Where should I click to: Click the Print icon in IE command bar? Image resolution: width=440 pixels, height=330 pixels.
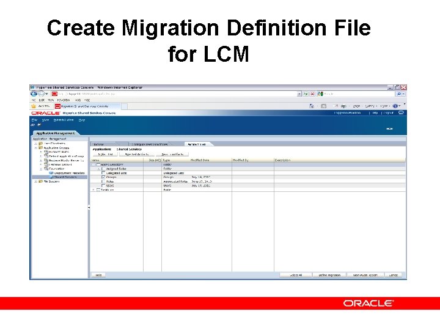click(343, 106)
